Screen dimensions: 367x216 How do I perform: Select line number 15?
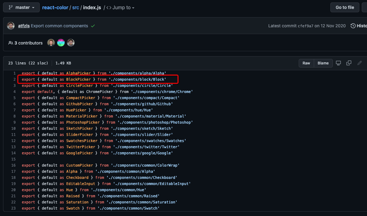(13, 159)
